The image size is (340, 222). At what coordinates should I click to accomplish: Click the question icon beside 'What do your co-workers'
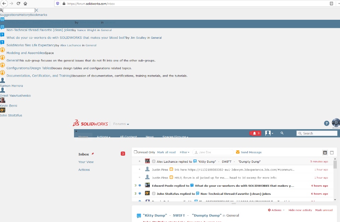pyautogui.click(x=2, y=35)
